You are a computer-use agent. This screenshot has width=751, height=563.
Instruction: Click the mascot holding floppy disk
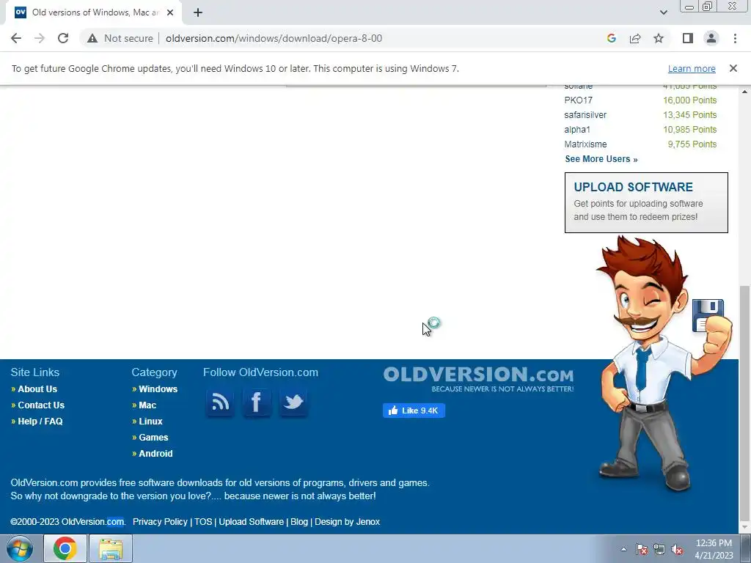coord(663,364)
